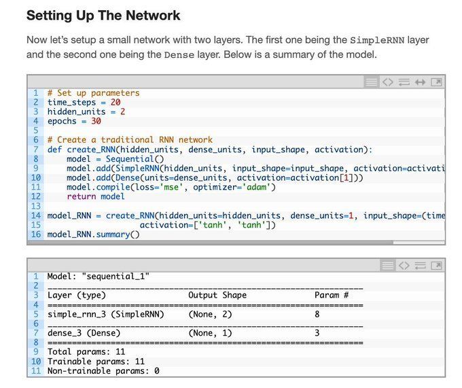462x388 pixels.
Task: Click the "activation=['tanh', 'tanh'])" line
Action: point(208,226)
